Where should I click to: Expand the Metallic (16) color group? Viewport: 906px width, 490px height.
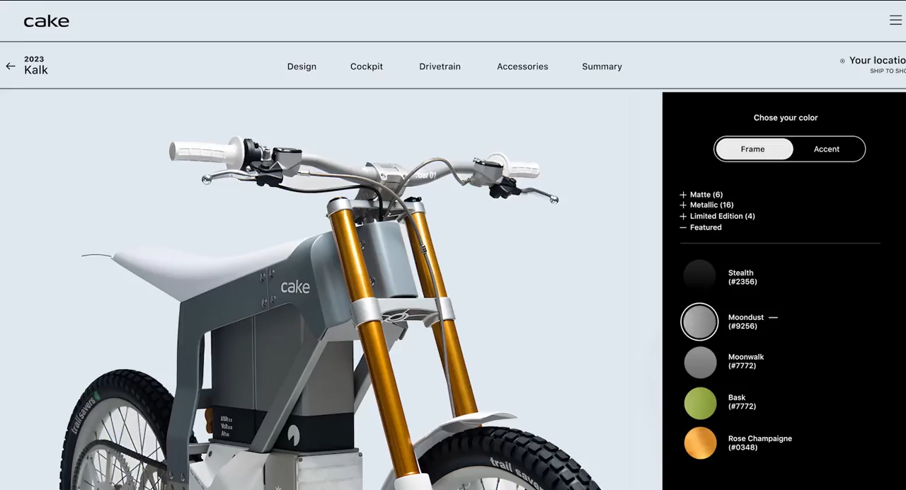point(706,205)
